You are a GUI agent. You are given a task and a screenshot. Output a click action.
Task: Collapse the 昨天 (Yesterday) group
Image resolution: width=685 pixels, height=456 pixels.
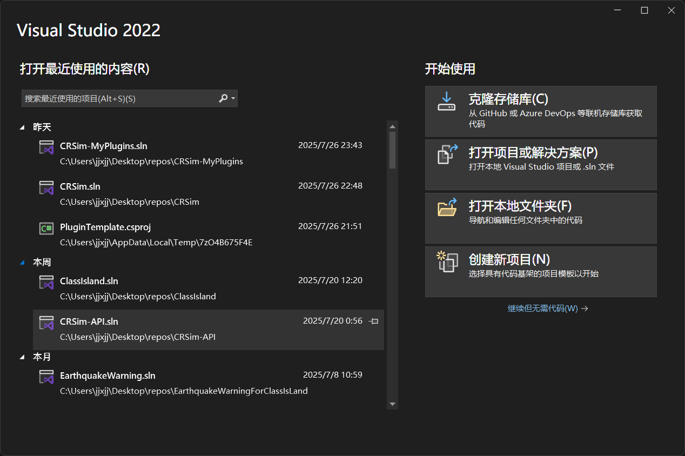(22, 128)
